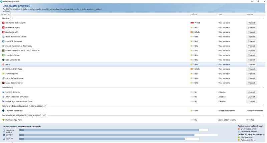
Task: Enable DAEMON Tools Lite with Zapnout
Action: pos(252,92)
